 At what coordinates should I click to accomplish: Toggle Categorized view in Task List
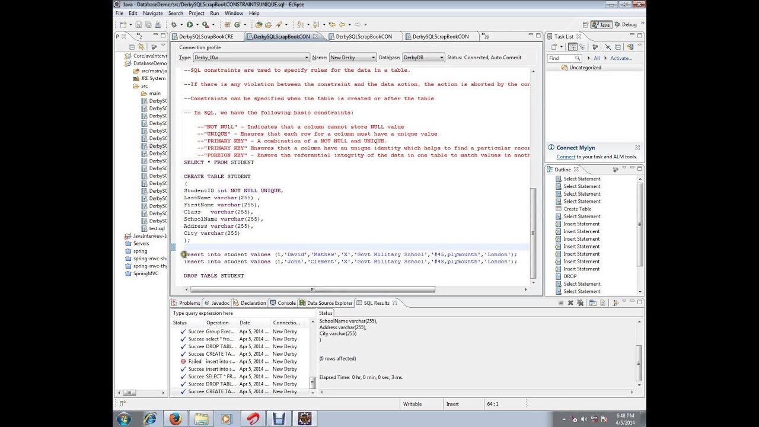[573, 47]
